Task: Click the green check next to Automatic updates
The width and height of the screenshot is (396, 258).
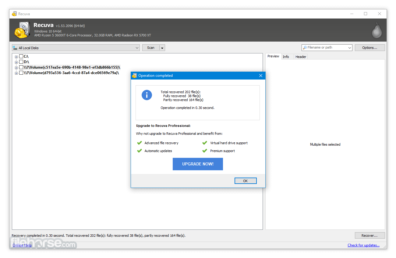Action: click(x=140, y=151)
